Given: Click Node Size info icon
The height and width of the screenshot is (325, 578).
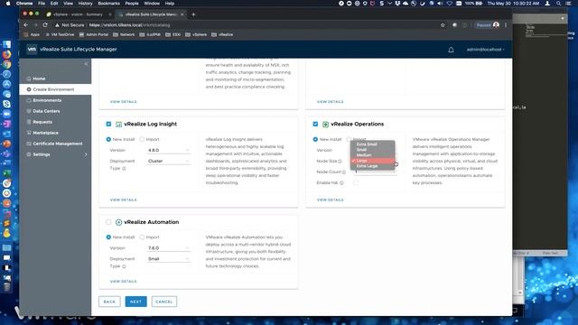Looking at the screenshot, I should [x=340, y=162].
